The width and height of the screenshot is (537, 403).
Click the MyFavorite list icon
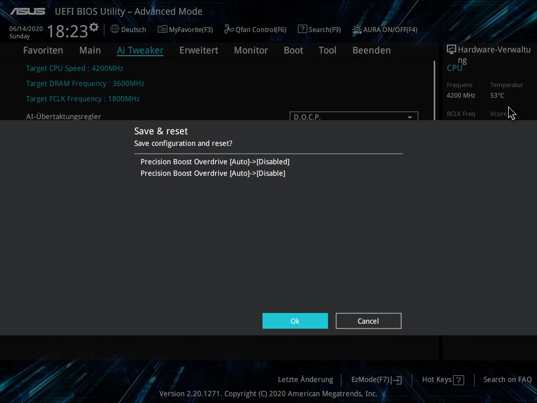tap(163, 29)
